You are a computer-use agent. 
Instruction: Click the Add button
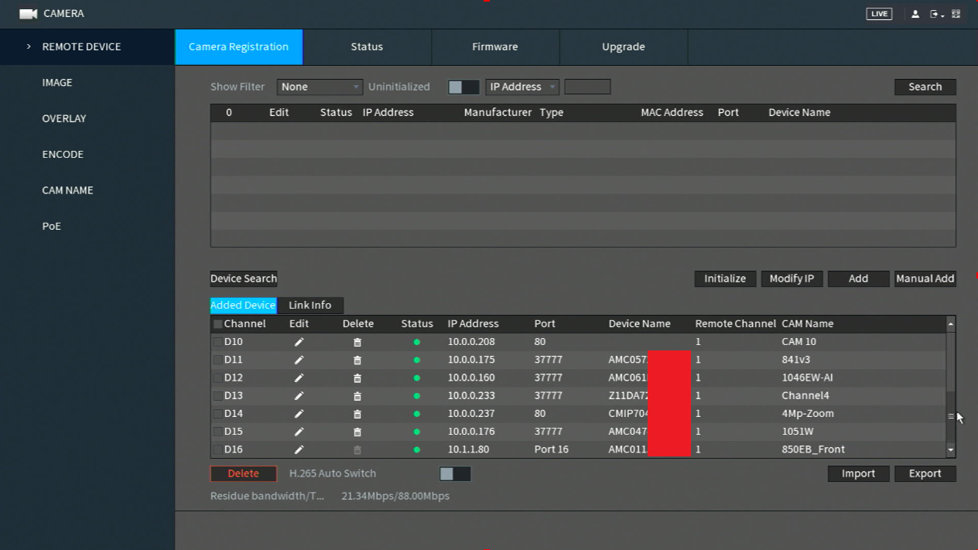[859, 279]
